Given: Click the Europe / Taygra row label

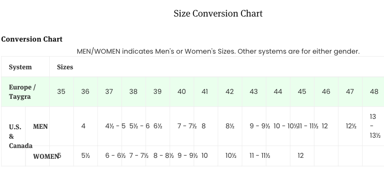Looking at the screenshot, I should (22, 91).
